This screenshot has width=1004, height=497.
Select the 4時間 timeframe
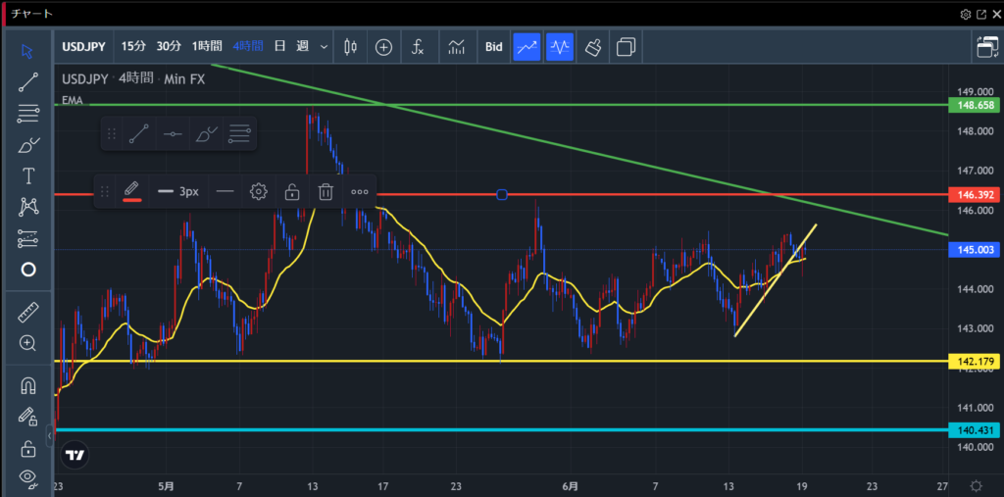[247, 46]
